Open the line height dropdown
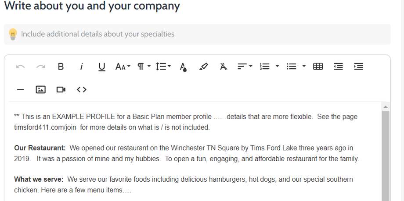Viewport: 404px width, 201px height. [x=163, y=67]
